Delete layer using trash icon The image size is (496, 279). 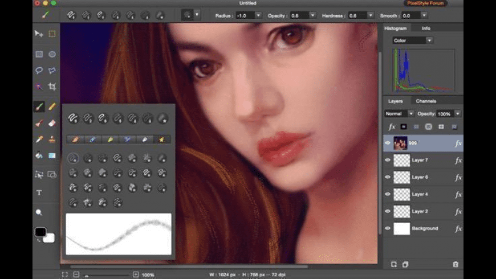click(455, 264)
